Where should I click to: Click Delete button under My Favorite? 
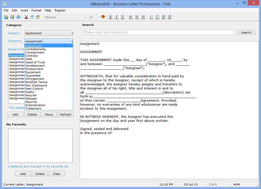click(x=40, y=174)
